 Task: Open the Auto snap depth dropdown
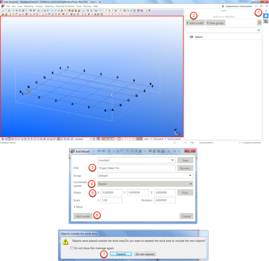151,139
